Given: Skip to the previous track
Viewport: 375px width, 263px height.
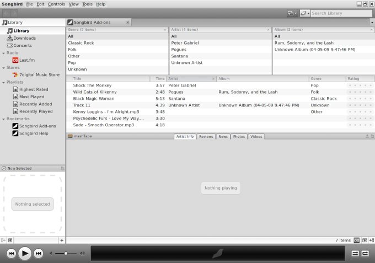Looking at the screenshot, I should pyautogui.click(x=11, y=253).
